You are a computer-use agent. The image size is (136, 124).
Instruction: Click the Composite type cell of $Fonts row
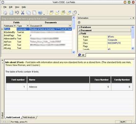[23, 29]
